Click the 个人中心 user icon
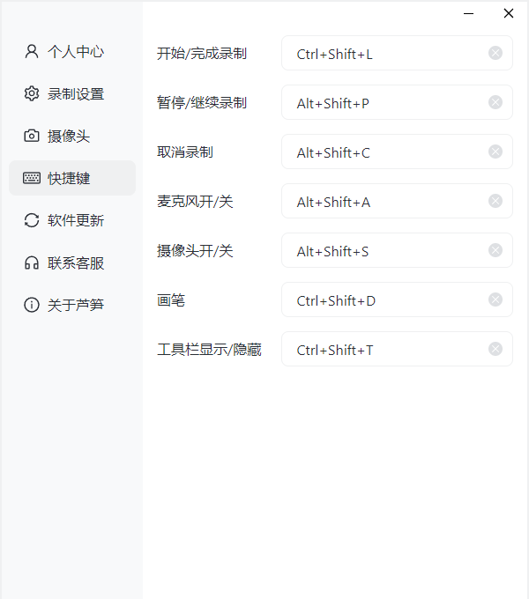The image size is (529, 599). point(32,51)
